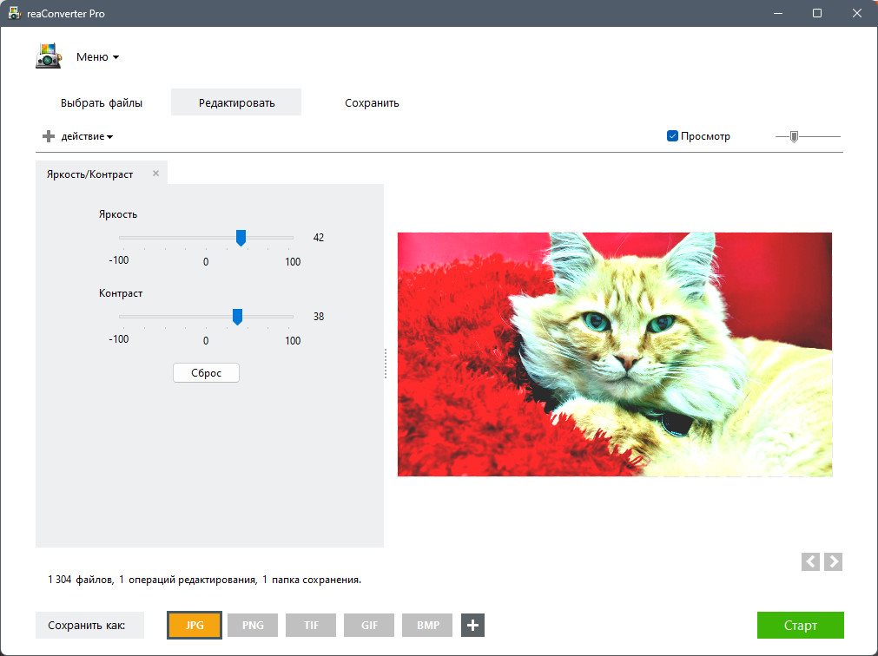Start conversion with Старт button
878x656 pixels.
pyautogui.click(x=800, y=626)
